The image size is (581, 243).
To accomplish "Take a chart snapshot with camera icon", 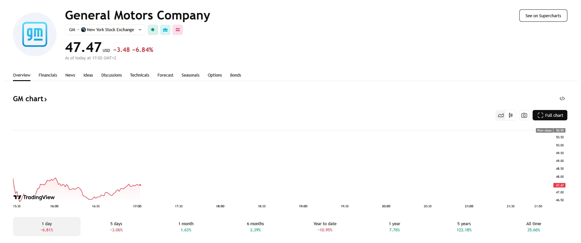I will [524, 115].
